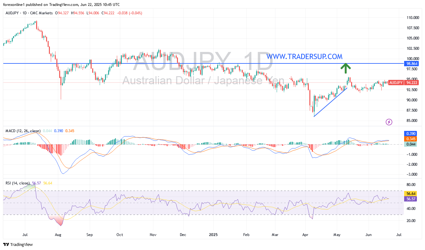The width and height of the screenshot is (425, 250).
Task: Click the 92.500 price axis label
Action: tap(413, 90)
